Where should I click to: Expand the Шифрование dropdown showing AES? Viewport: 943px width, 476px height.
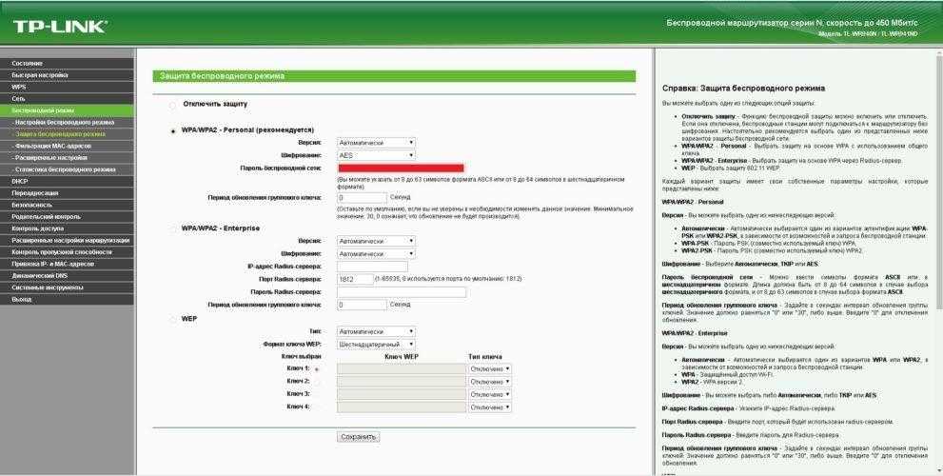point(377,154)
